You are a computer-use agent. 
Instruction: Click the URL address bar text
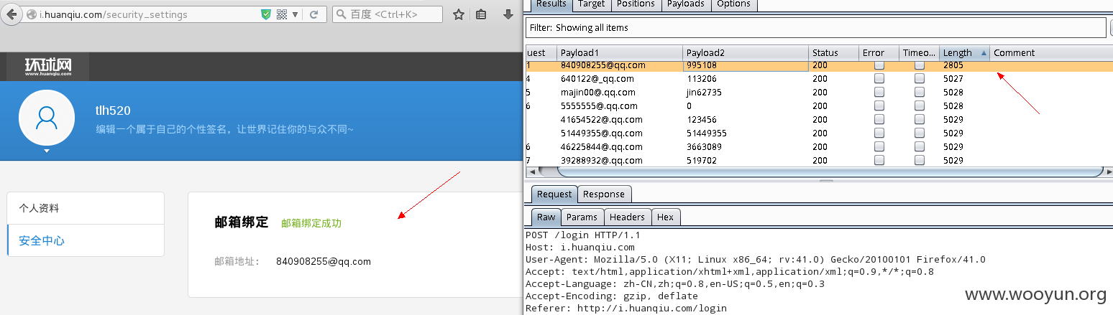[114, 14]
